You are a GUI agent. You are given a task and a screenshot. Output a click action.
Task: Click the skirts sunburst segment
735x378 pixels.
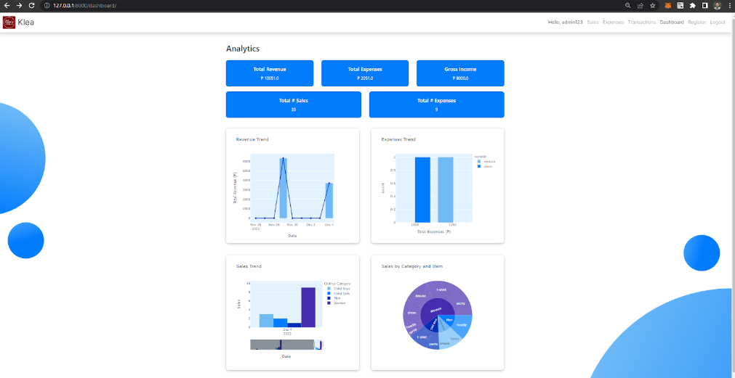[x=460, y=303]
